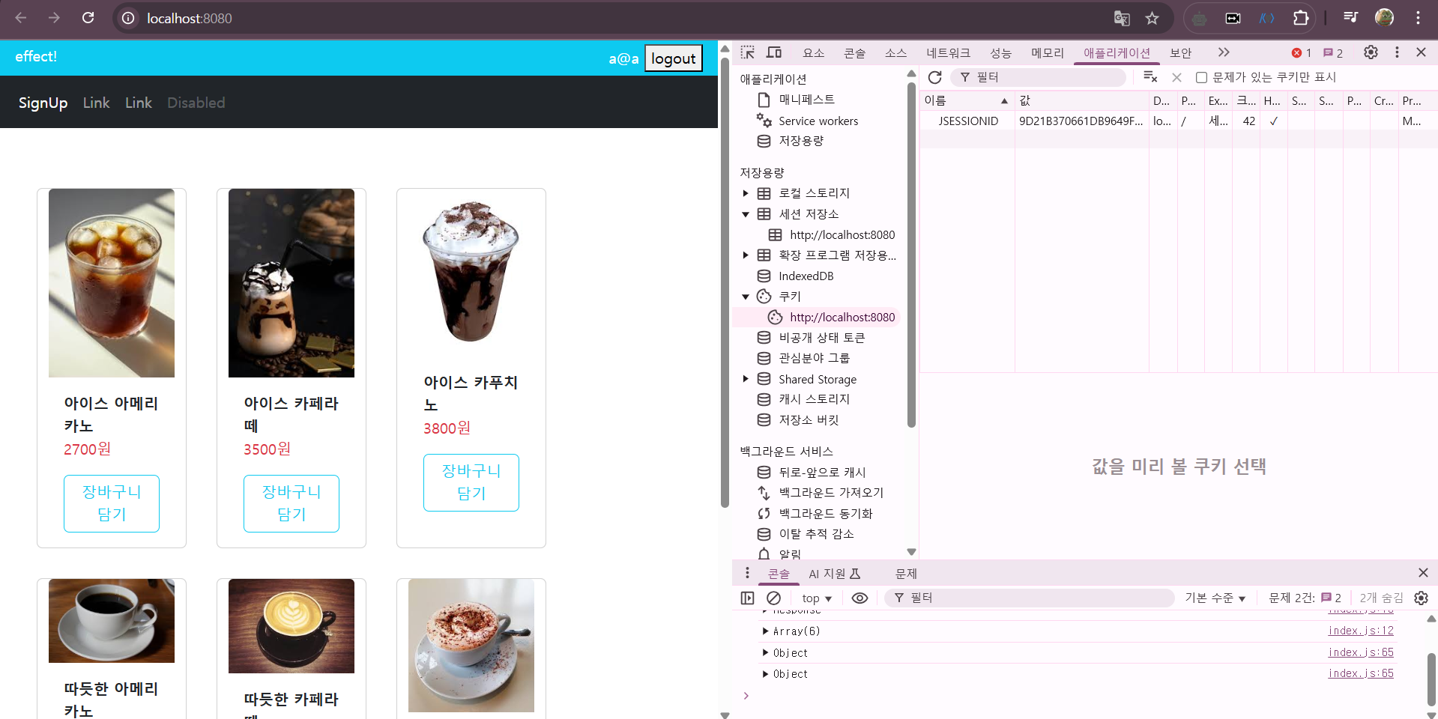1438x719 pixels.
Task: Expand 로컬 스토리지 tree node
Action: [x=746, y=193]
